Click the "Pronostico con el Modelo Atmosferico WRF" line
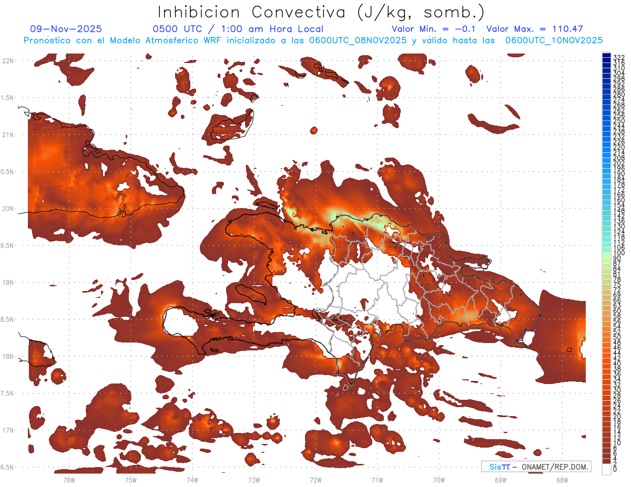 point(313,40)
